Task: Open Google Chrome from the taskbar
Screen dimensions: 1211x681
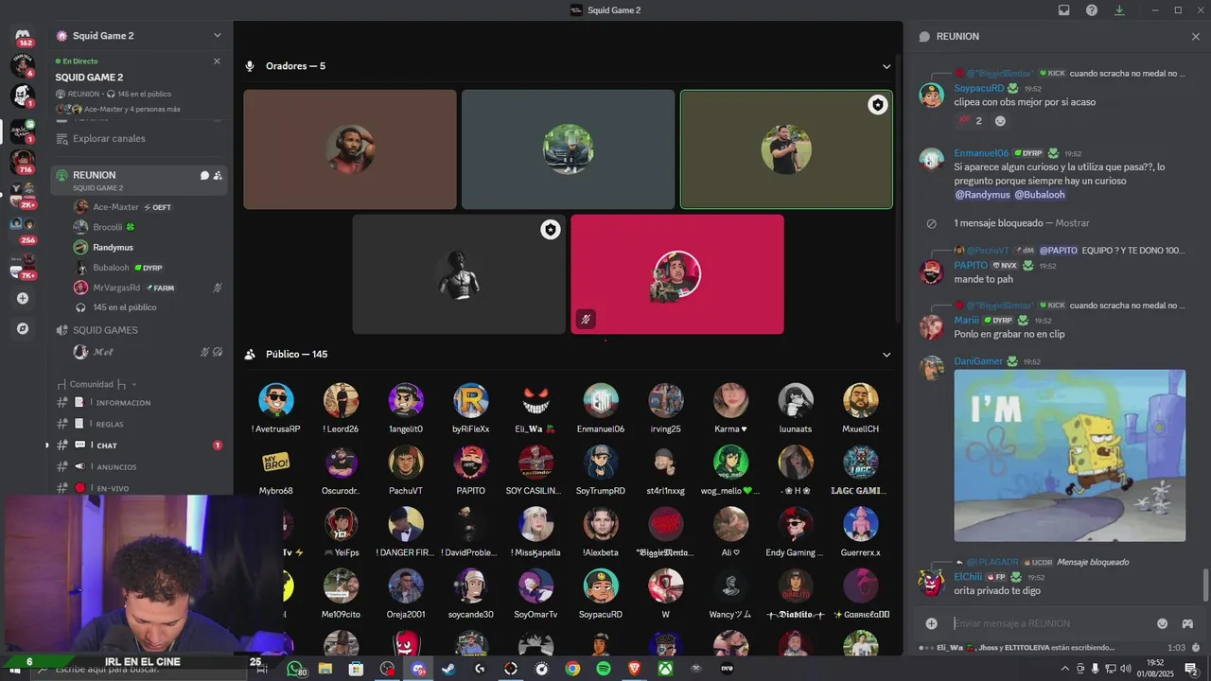Action: coord(572,669)
